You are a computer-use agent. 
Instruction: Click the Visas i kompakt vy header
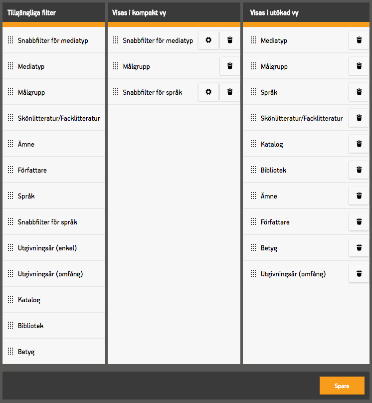pyautogui.click(x=139, y=13)
